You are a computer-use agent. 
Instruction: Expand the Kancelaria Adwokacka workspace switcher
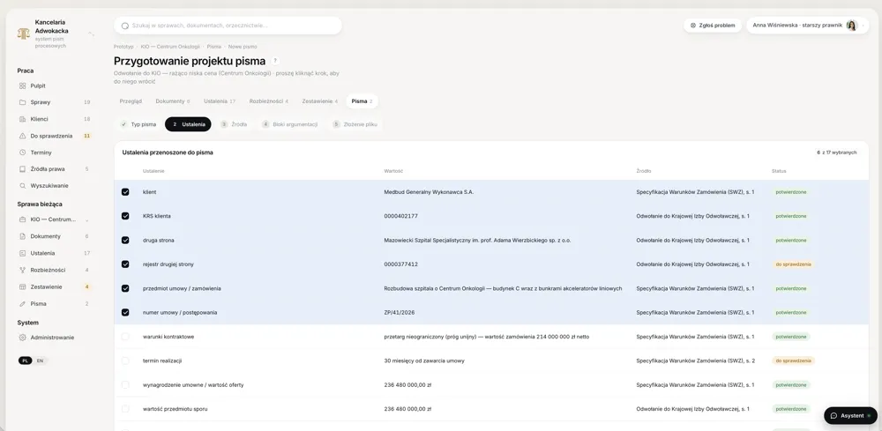(91, 34)
